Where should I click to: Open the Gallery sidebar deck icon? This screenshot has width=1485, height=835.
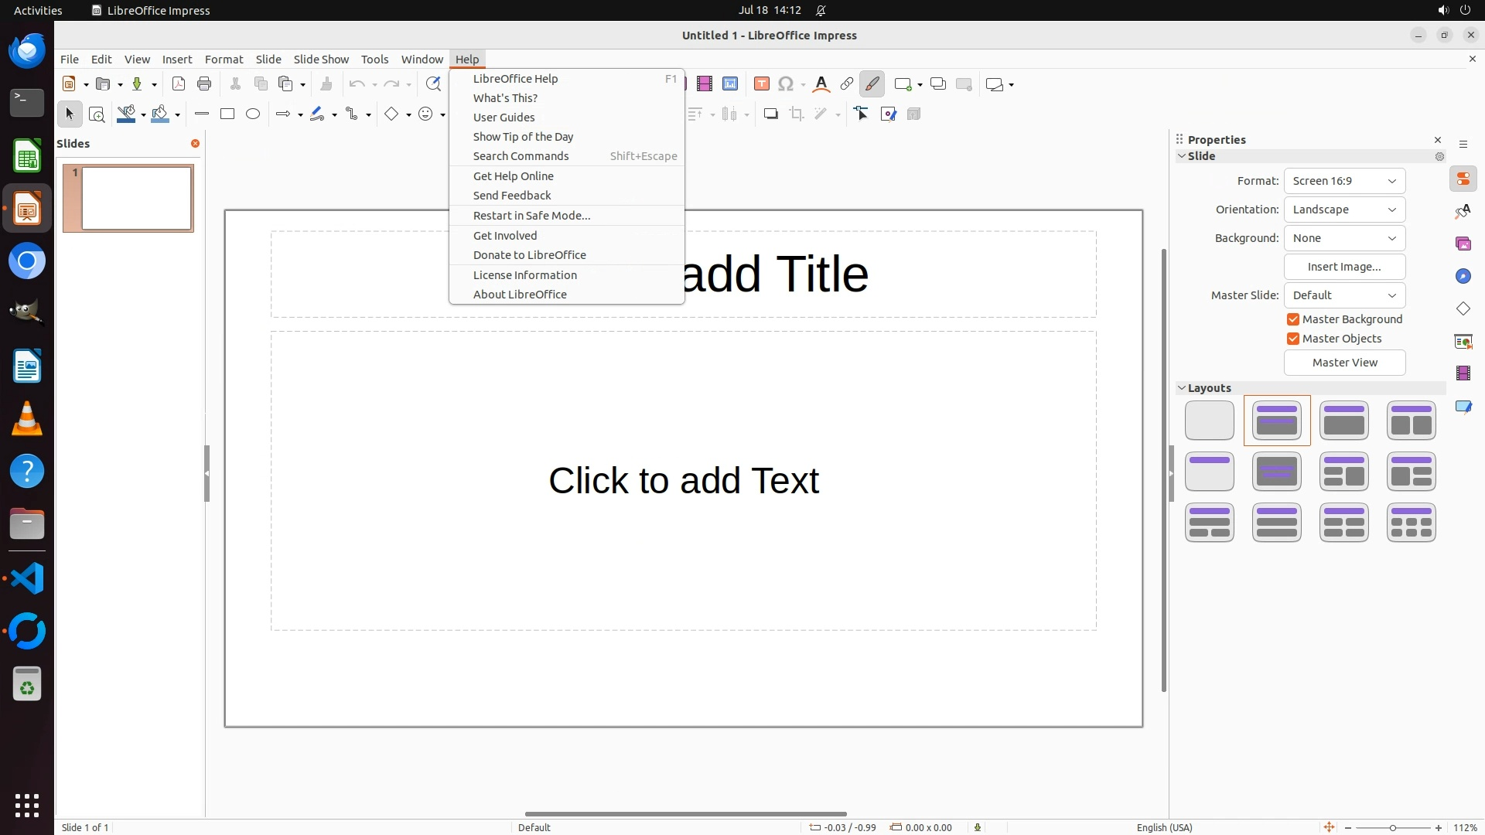click(1463, 244)
